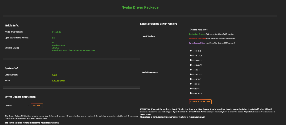Viewport: 286px width, 125px height.
Task: Choose driver version v510.68.02
Action: pos(190,60)
